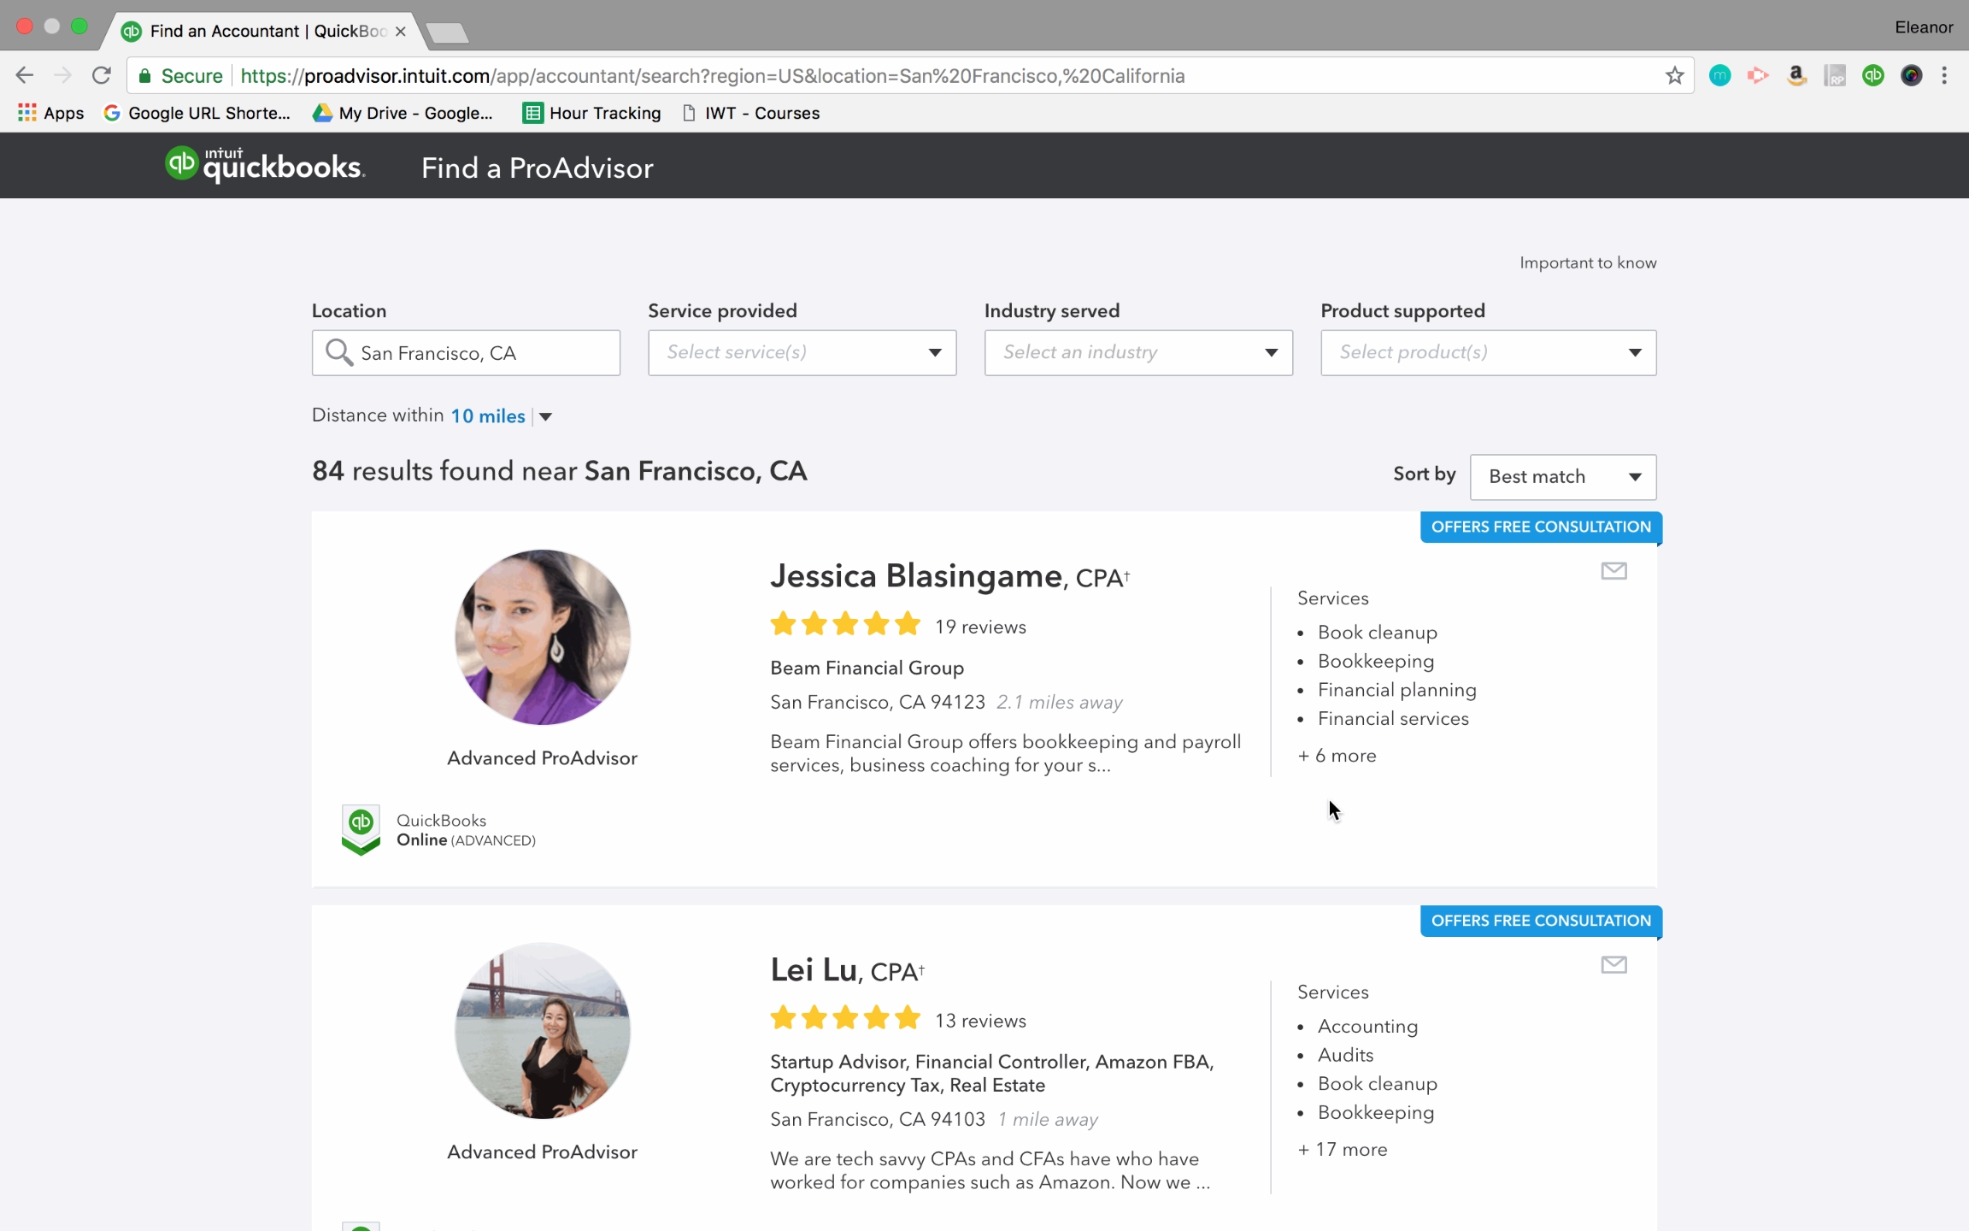Click Audits in Lei Lu's services
Image resolution: width=1969 pixels, height=1231 pixels.
(1345, 1055)
